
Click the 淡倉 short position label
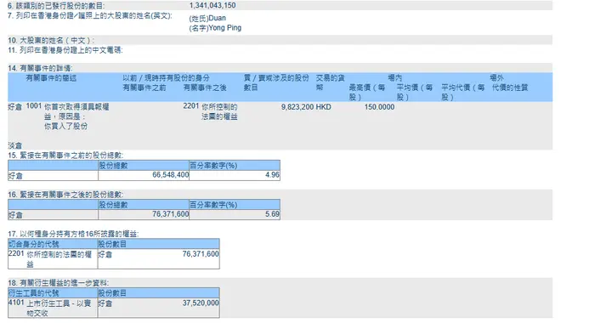15,145
